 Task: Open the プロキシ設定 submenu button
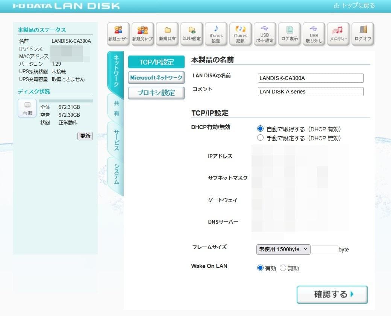click(x=156, y=93)
